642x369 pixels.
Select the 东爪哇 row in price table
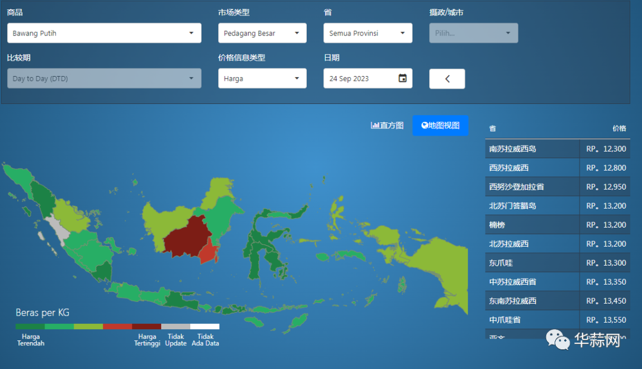[x=557, y=263]
